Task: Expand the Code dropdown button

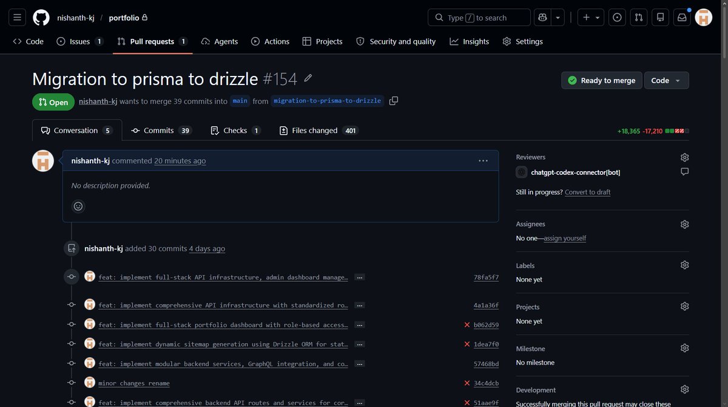Action: click(666, 80)
